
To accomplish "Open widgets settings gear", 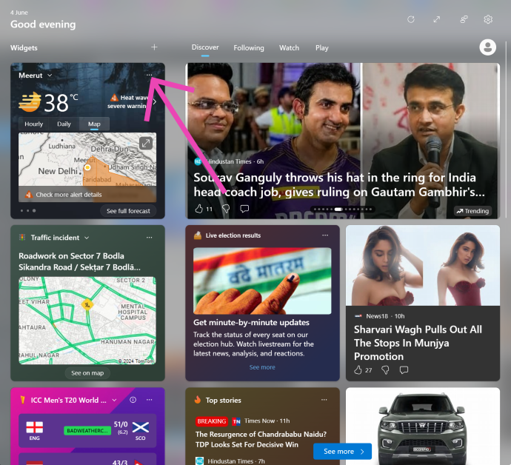I will tap(488, 19).
